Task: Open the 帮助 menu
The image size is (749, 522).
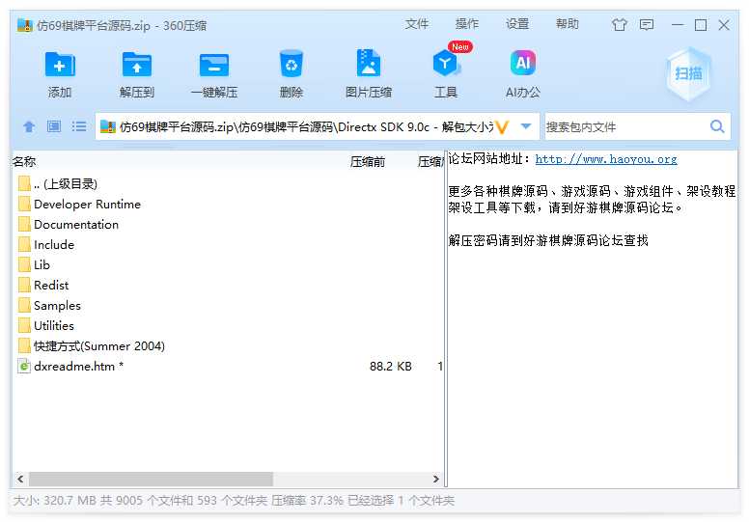Action: click(x=567, y=24)
